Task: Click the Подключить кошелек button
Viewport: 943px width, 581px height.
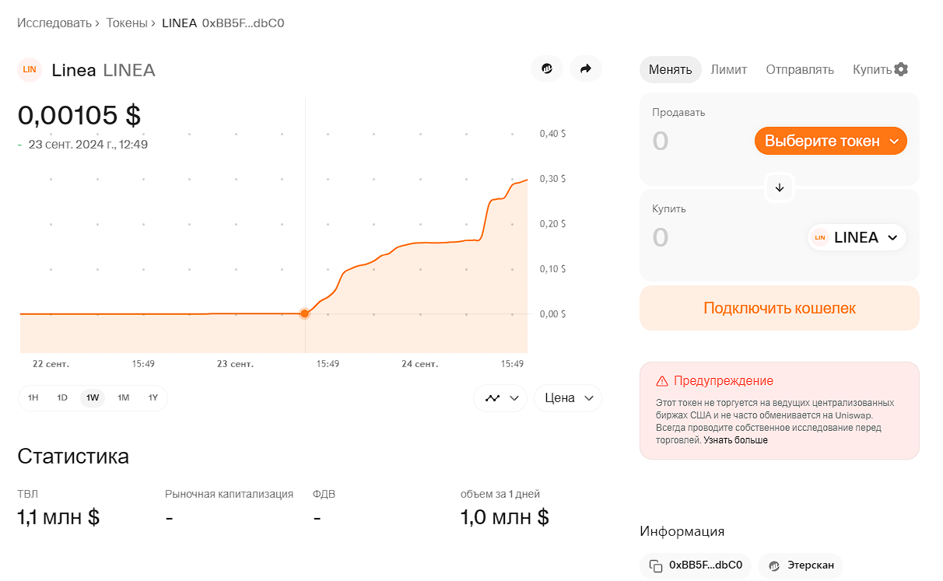Action: coord(779,309)
